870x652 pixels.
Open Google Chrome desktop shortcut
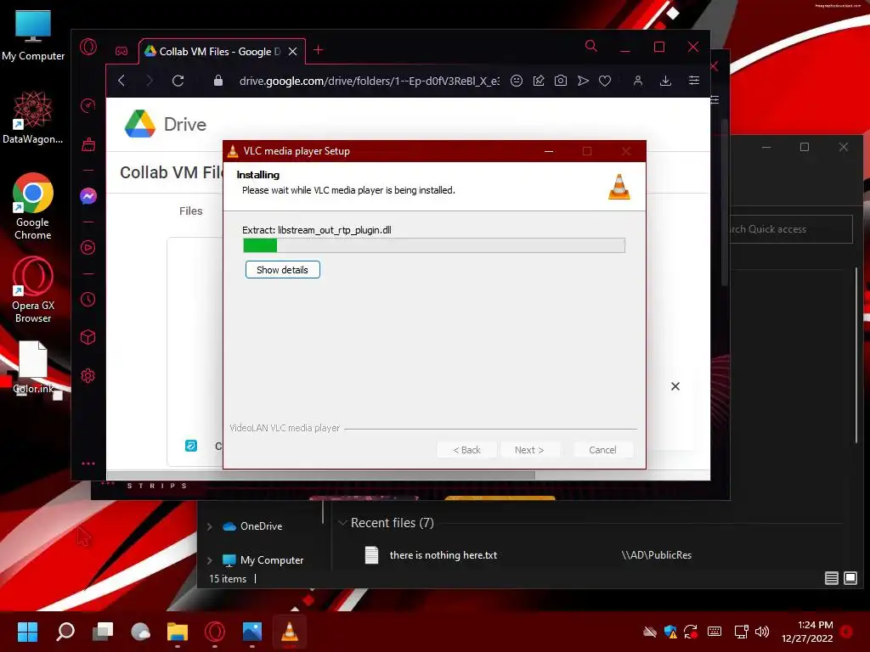point(33,206)
